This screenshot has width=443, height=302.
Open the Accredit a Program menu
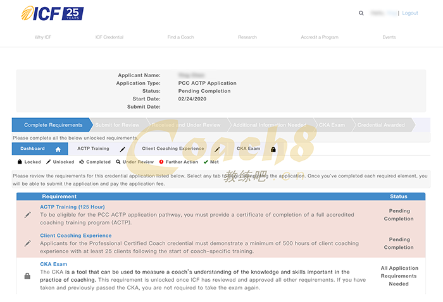(x=319, y=37)
